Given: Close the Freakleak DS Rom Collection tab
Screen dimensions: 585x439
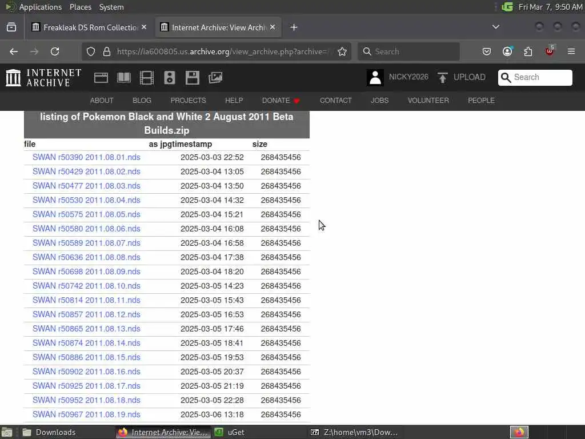Looking at the screenshot, I should point(144,27).
